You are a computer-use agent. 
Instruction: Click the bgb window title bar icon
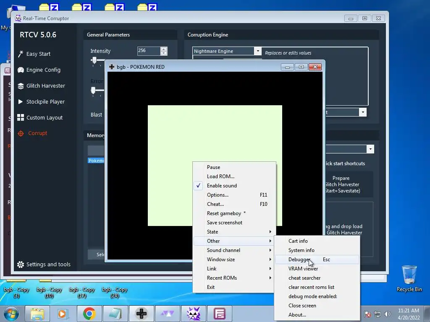pyautogui.click(x=112, y=67)
